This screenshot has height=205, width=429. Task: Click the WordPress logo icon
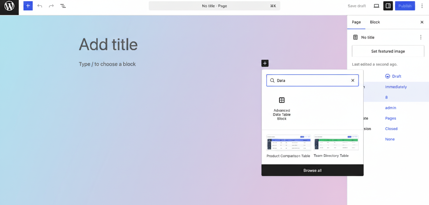tap(9, 6)
